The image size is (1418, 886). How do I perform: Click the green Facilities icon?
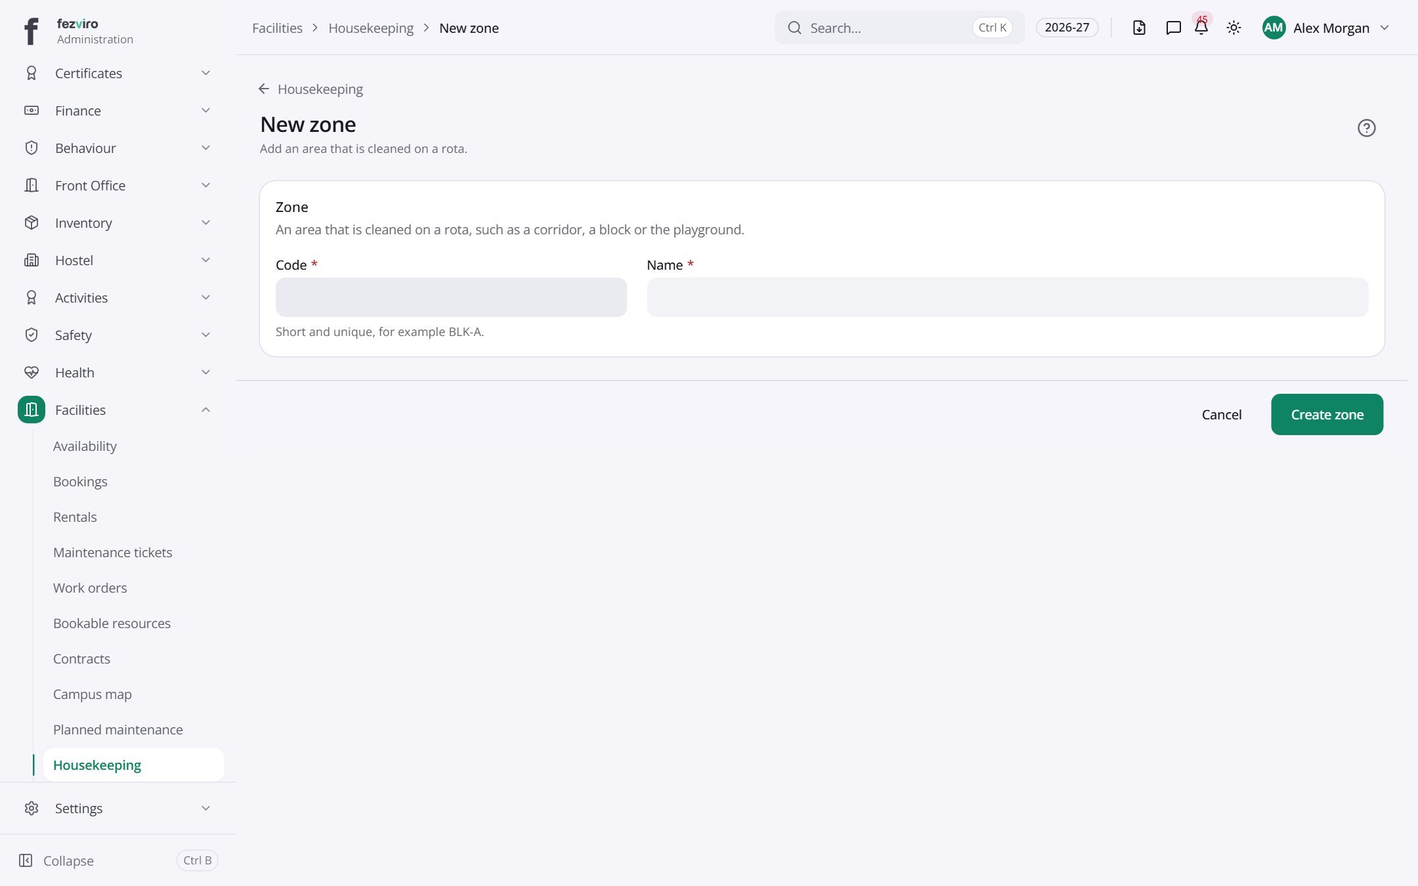click(31, 410)
